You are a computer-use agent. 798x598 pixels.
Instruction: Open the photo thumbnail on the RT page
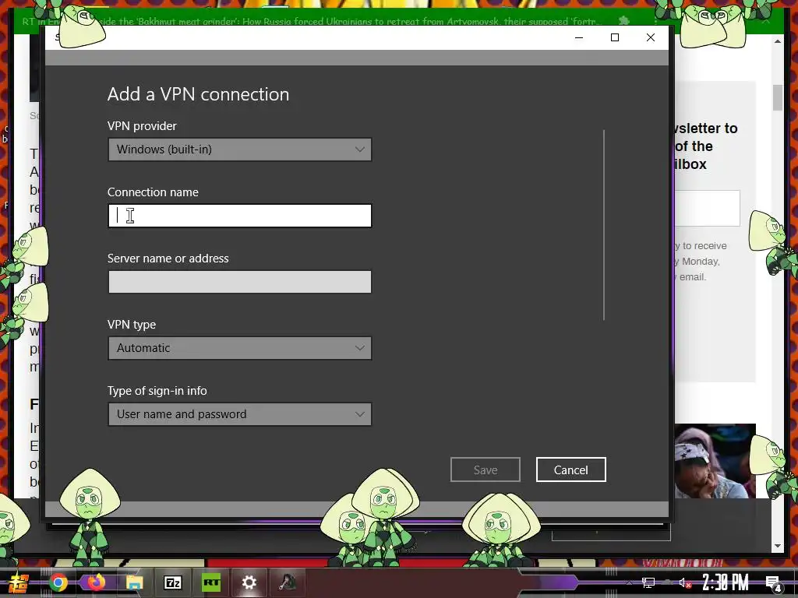point(715,461)
